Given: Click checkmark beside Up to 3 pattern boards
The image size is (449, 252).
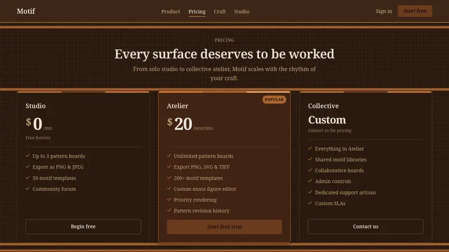Looking at the screenshot, I should (x=28, y=156).
